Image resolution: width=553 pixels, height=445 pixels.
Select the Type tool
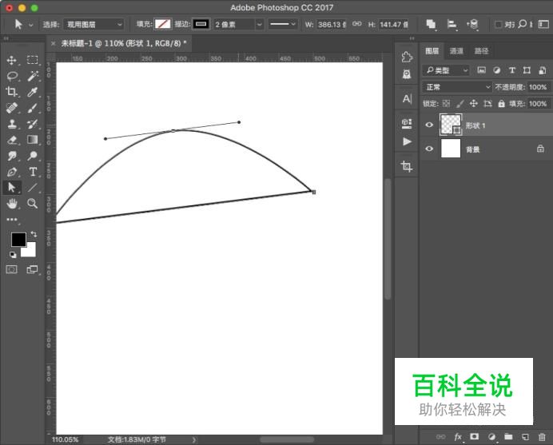[33, 172]
